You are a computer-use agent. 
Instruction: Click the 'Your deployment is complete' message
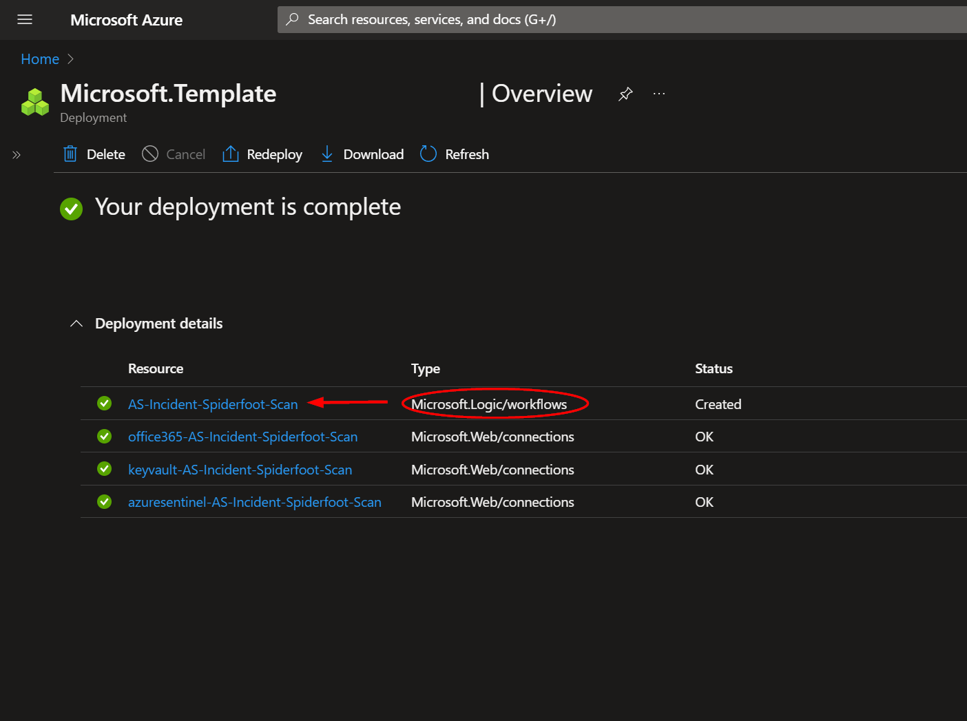(x=248, y=207)
